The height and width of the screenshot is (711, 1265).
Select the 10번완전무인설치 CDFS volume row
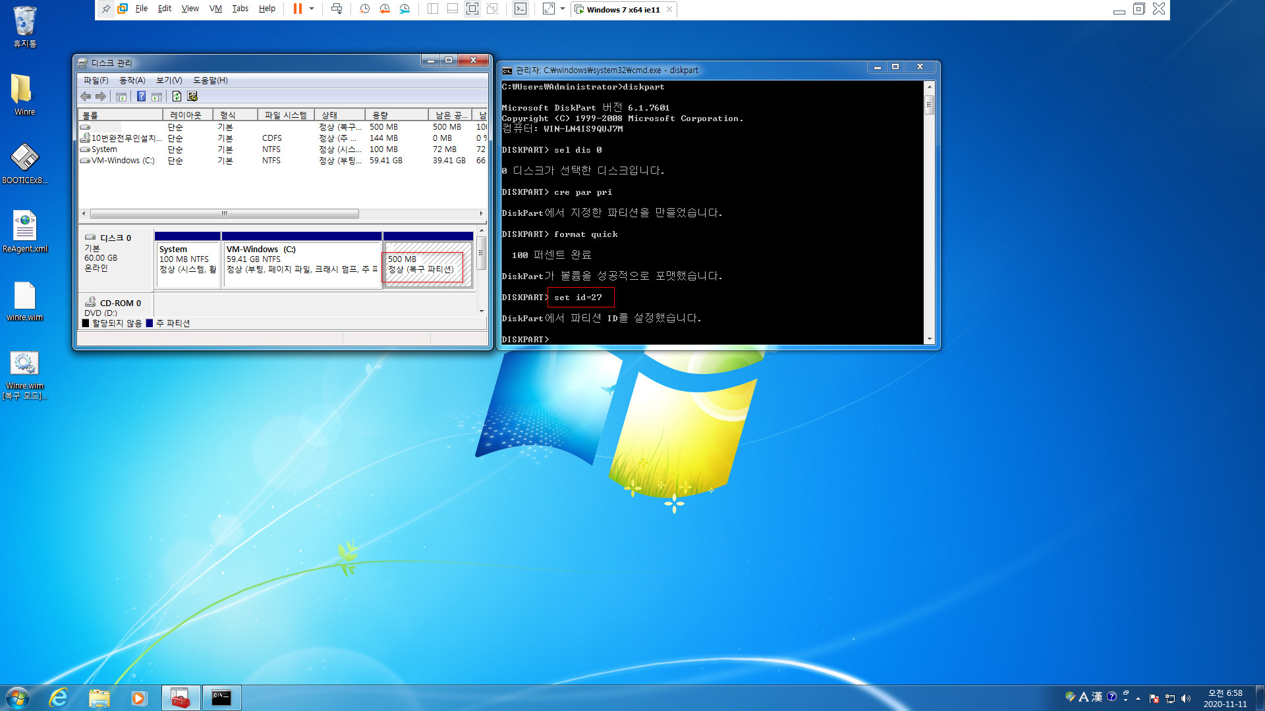[x=283, y=138]
